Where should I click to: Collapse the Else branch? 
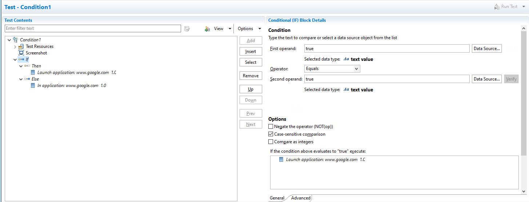click(x=21, y=79)
